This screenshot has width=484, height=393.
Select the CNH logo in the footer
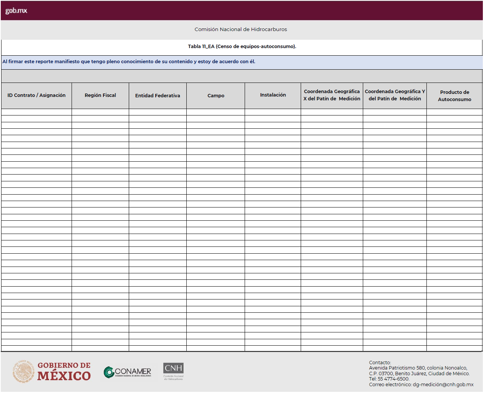(173, 371)
